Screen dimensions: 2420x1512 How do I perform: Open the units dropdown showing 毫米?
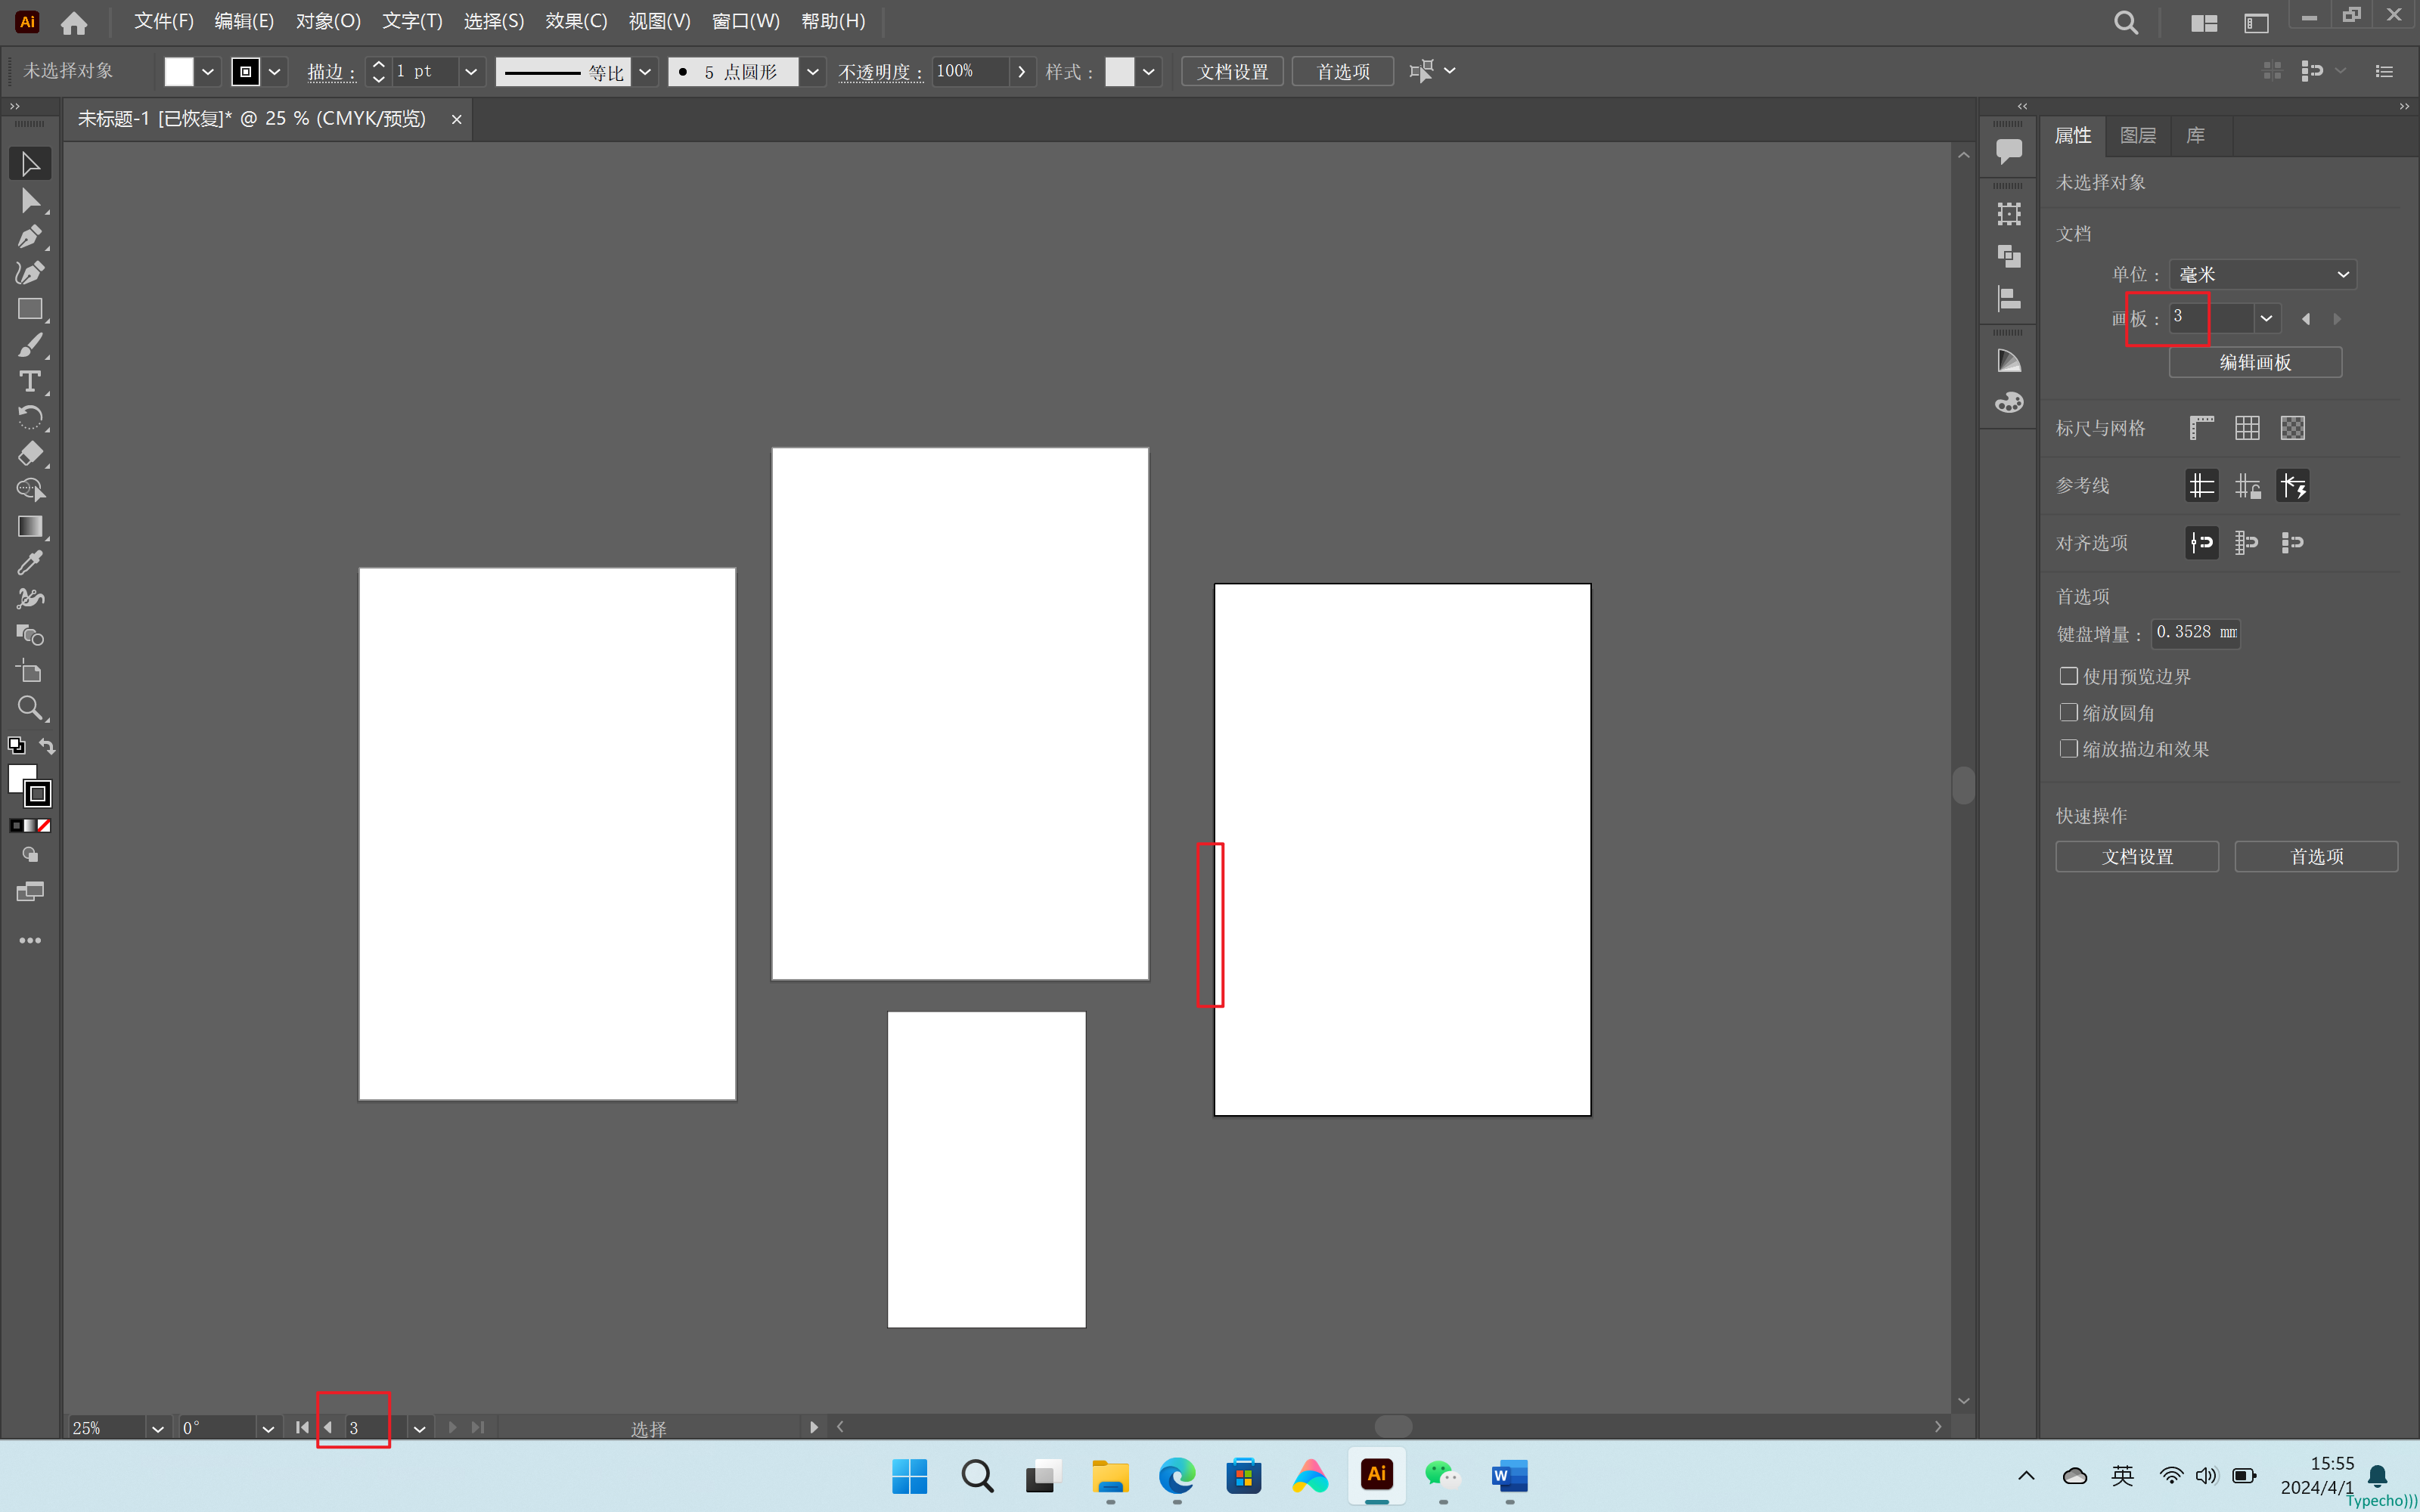pos(2262,274)
